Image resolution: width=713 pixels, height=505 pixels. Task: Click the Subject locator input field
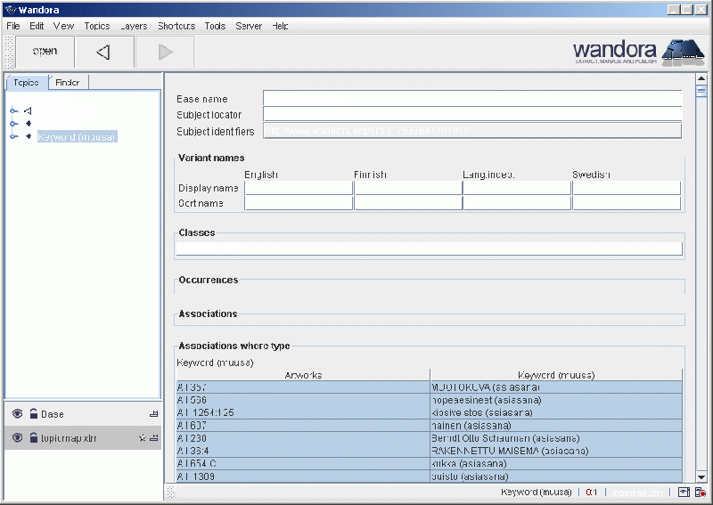coord(472,114)
